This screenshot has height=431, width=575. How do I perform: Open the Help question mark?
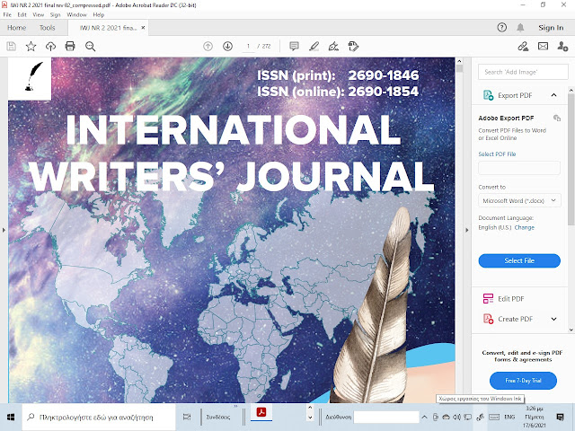pyautogui.click(x=502, y=28)
